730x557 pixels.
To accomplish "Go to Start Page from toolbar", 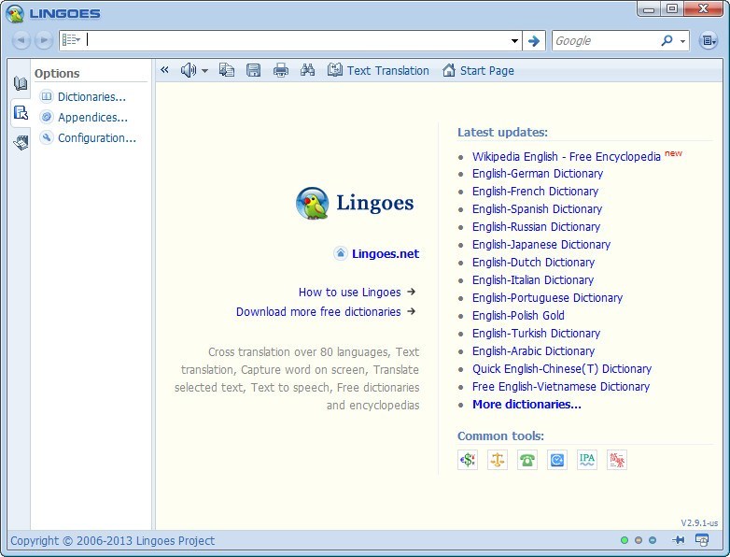I will (478, 70).
